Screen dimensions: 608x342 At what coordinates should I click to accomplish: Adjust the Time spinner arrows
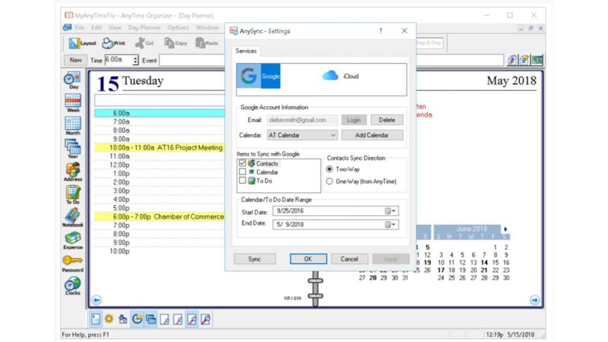[x=136, y=60]
